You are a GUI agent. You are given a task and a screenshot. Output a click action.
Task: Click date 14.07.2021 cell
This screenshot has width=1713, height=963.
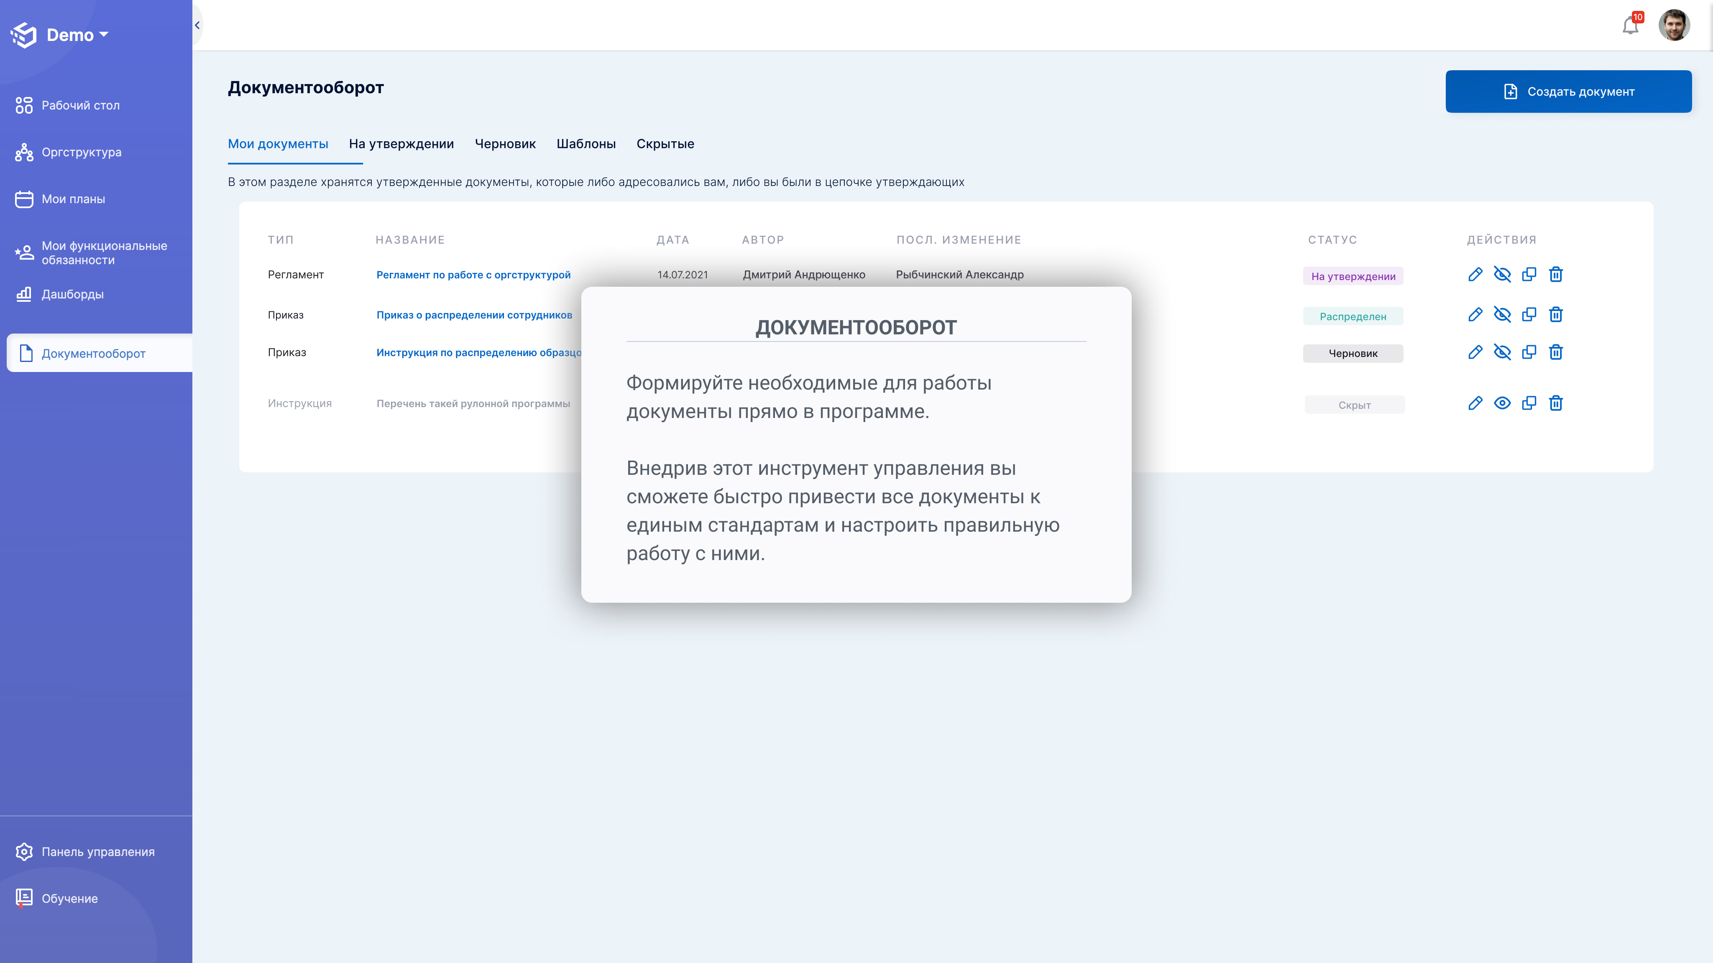coord(682,275)
